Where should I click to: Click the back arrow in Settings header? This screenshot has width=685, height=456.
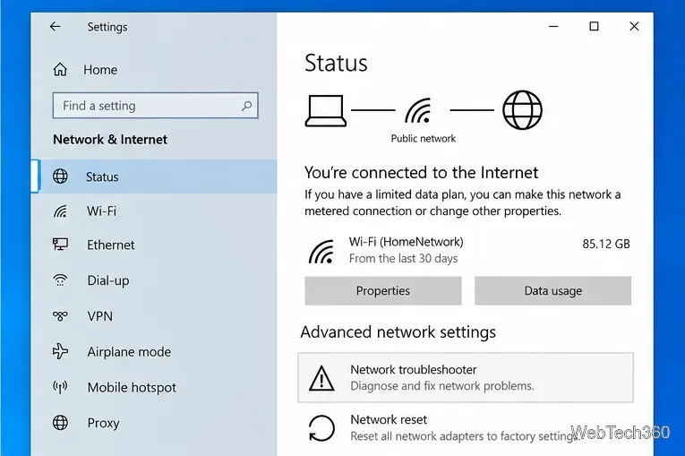tap(55, 27)
